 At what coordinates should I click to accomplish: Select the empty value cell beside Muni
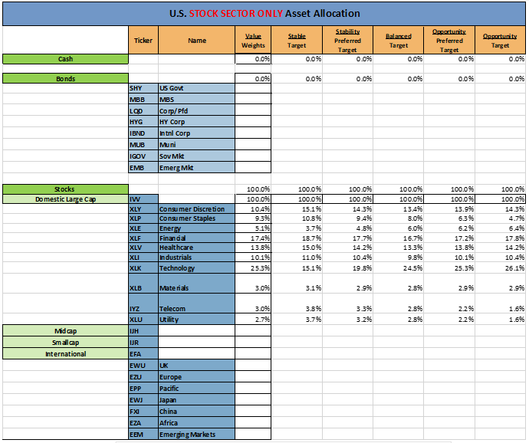[x=253, y=144]
